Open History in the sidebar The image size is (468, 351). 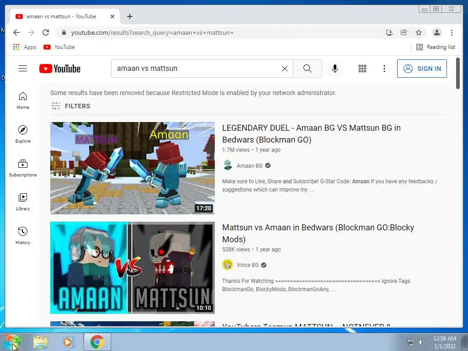coord(23,236)
